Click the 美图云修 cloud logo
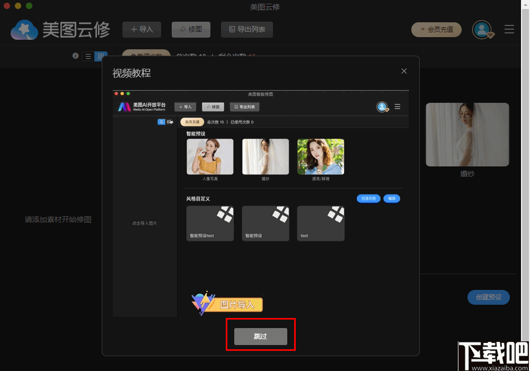The width and height of the screenshot is (530, 371). tap(24, 30)
